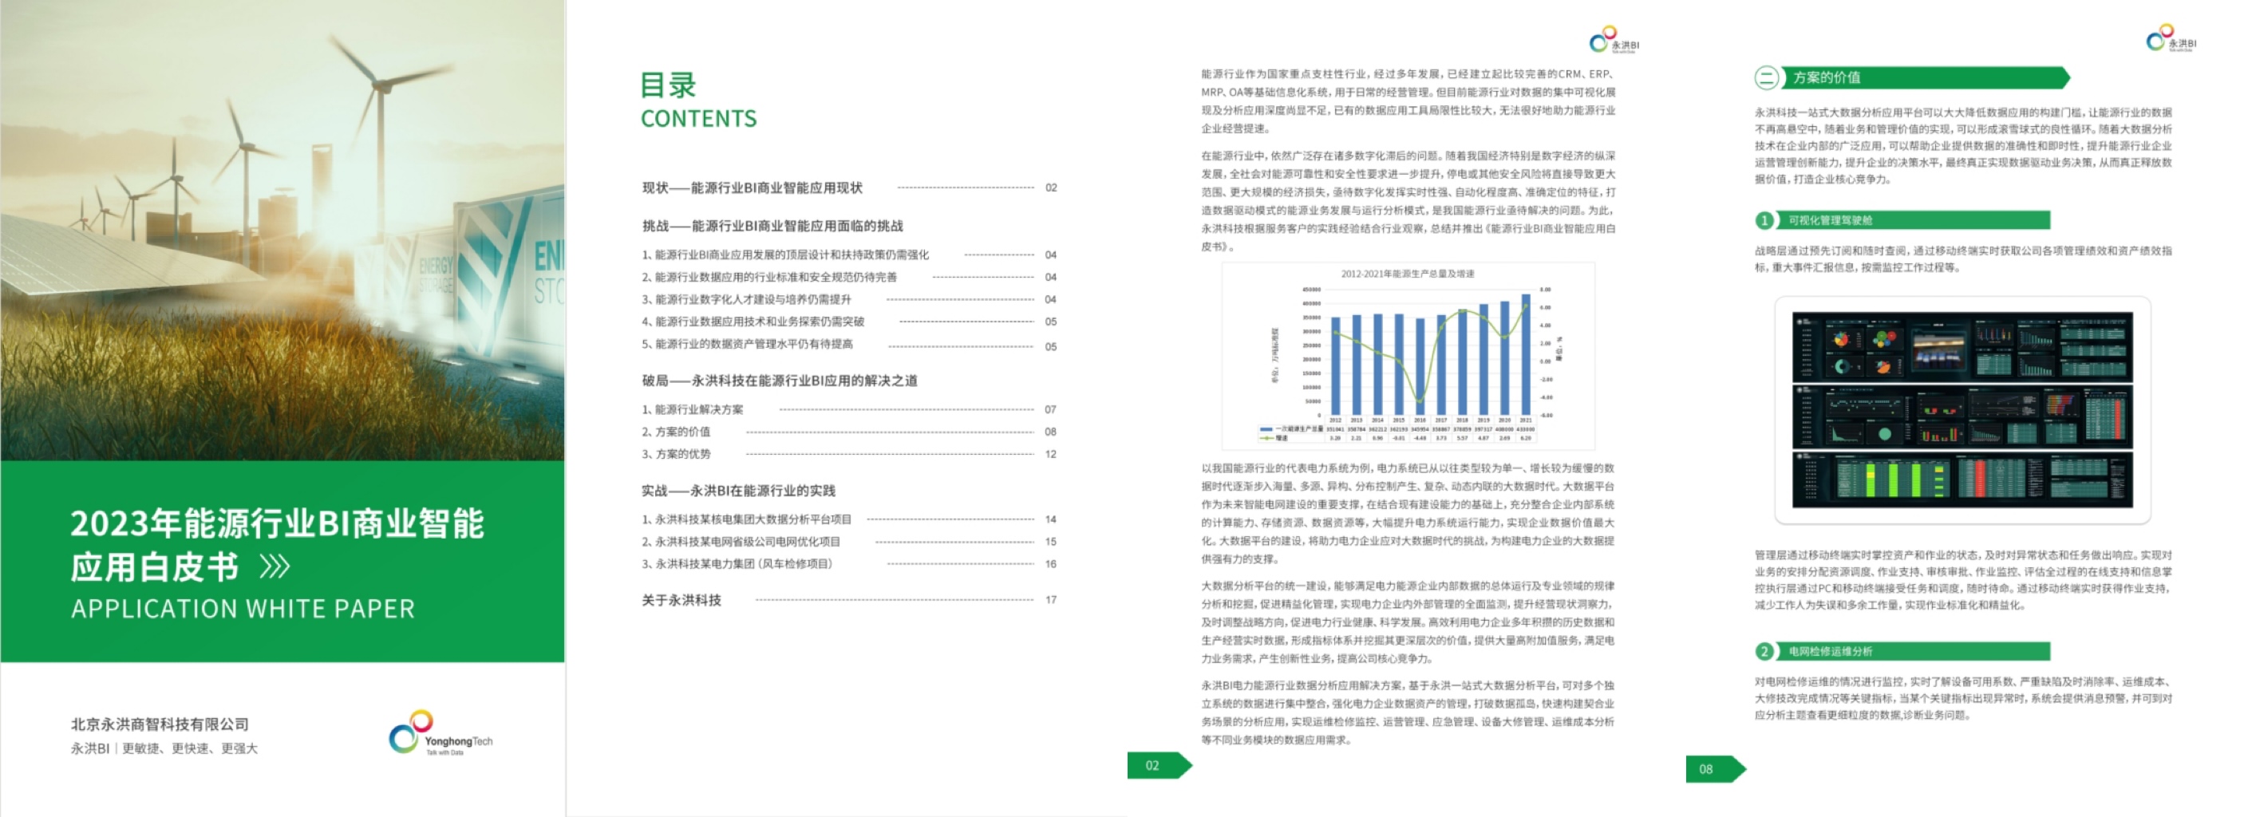Click the chart title 2012-2021年能源生产总量及增速
This screenshot has height=817, width=2244.
point(1408,274)
